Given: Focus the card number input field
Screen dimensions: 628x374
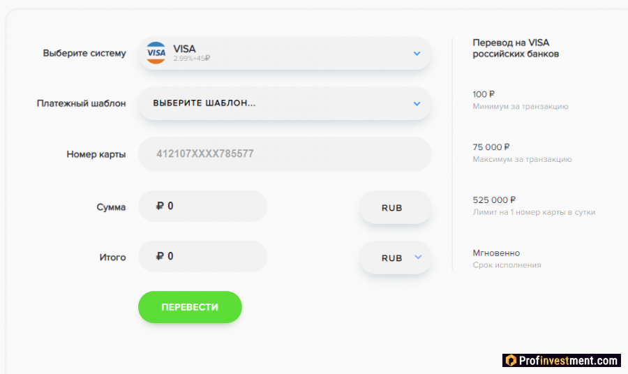Looking at the screenshot, I should coord(285,154).
